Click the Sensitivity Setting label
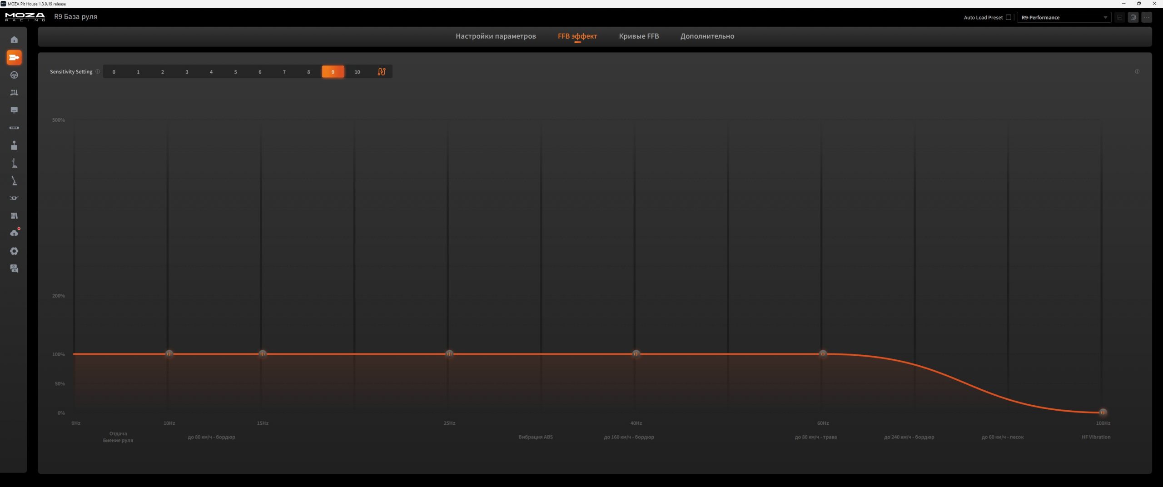 coord(71,72)
